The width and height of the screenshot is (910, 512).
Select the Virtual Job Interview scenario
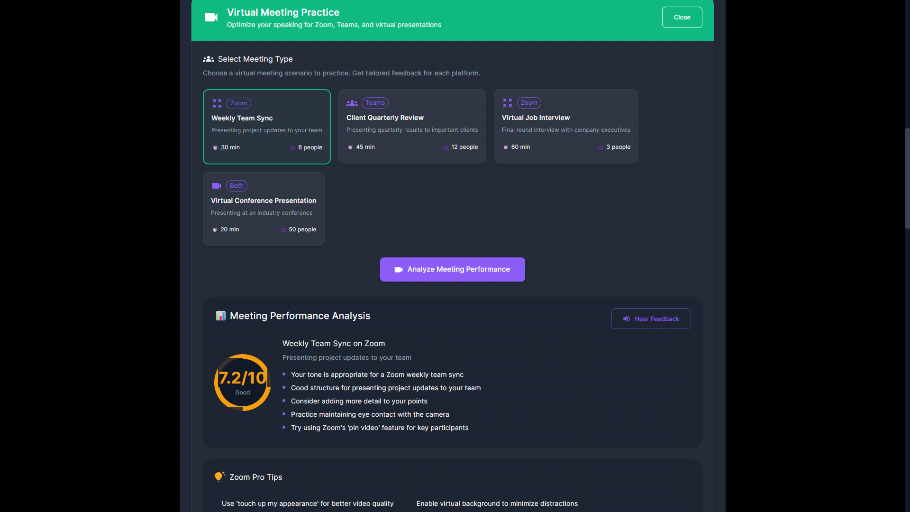tap(565, 127)
